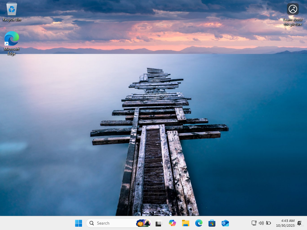The width and height of the screenshot is (307, 230).
Task: Open File Explorer from the taskbar
Action: click(185, 223)
